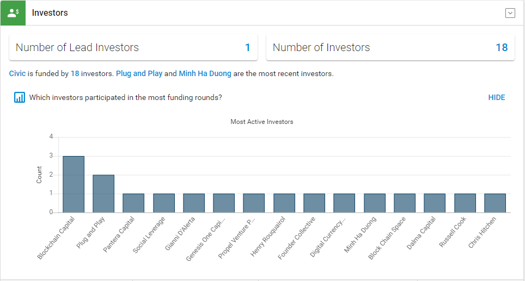
Task: Open the 18 investors link in the summary sentence
Action: (75, 73)
